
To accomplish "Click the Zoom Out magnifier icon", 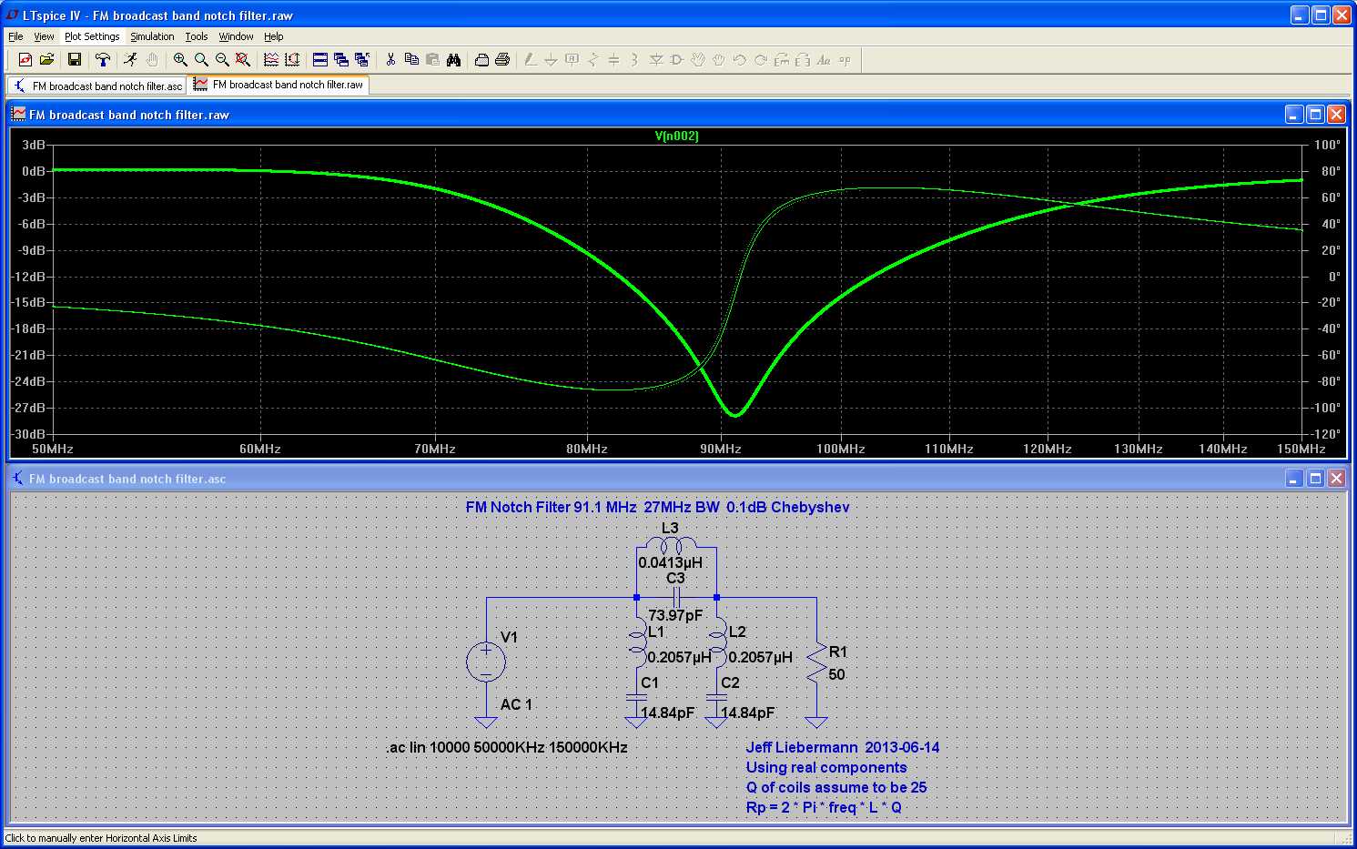I will [x=222, y=60].
